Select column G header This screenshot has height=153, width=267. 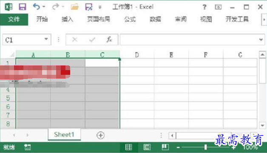pyautogui.click(x=240, y=54)
